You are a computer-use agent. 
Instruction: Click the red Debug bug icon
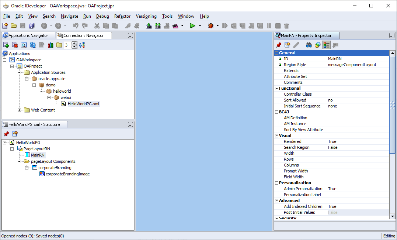(x=210, y=25)
